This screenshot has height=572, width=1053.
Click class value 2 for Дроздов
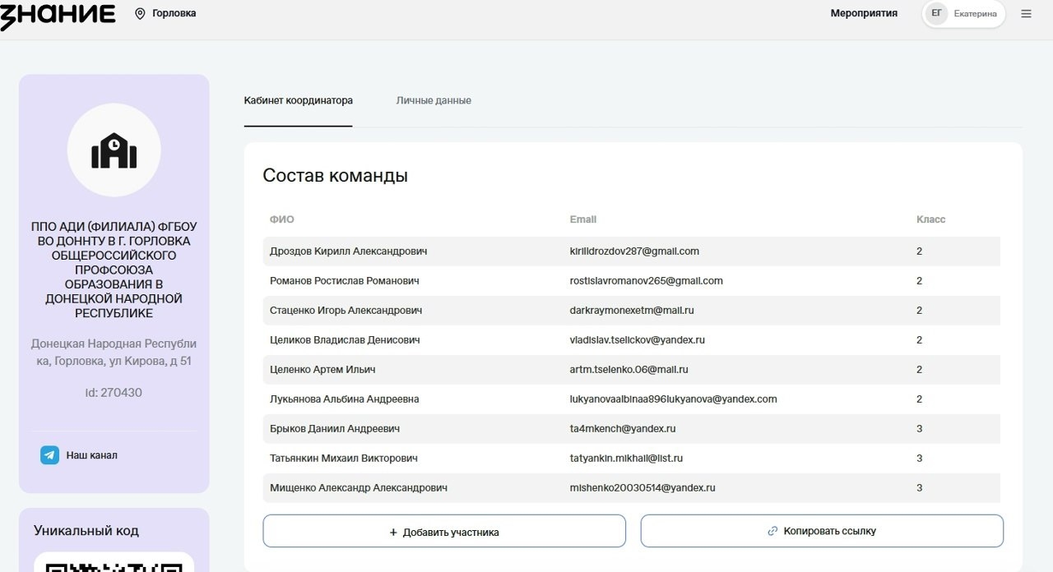click(920, 251)
